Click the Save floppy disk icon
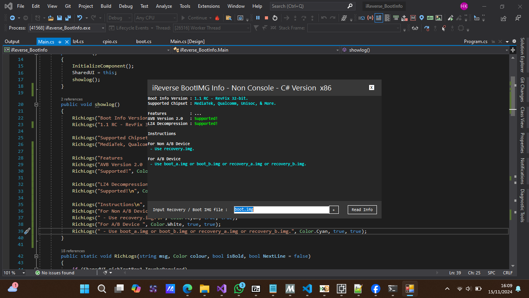529x298 pixels. 60,18
